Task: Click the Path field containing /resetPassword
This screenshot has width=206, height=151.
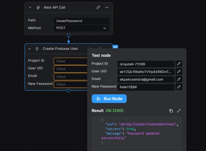Action: click(81, 21)
